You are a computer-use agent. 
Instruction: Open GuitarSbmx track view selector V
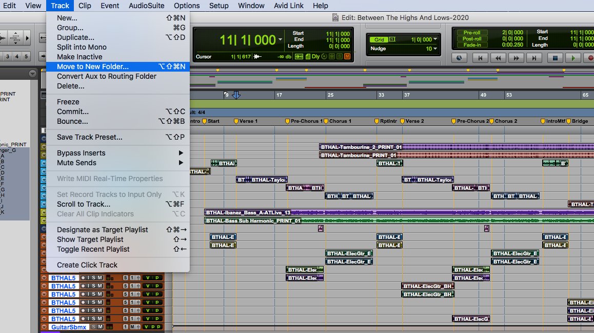pos(146,326)
